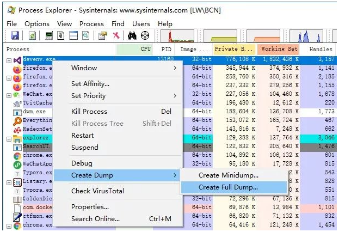Choose Create Full Dump... from the submenu

click(234, 187)
